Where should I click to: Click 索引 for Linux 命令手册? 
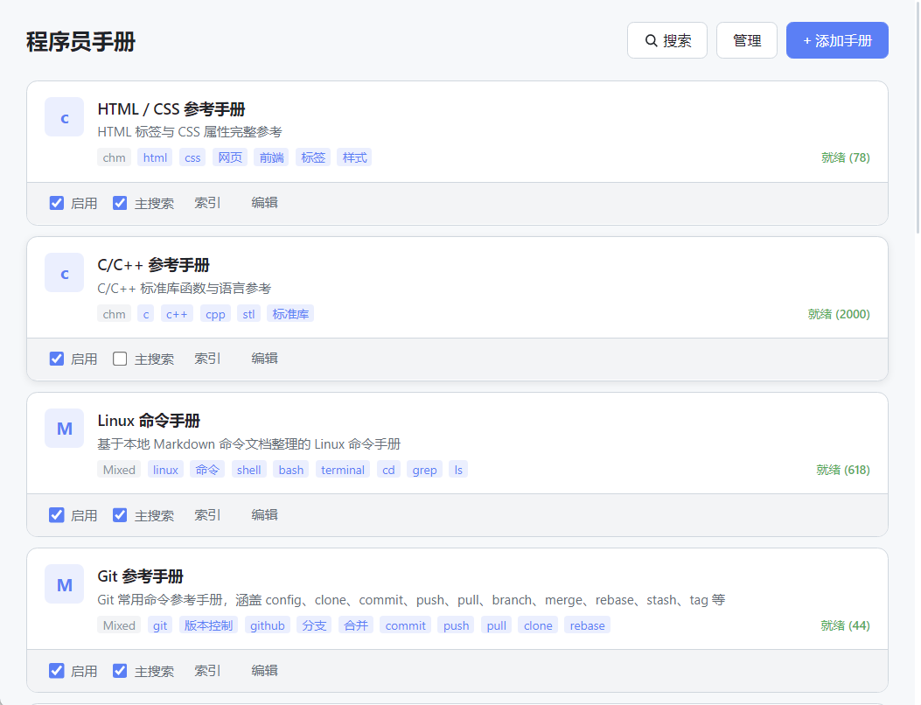[x=207, y=515]
